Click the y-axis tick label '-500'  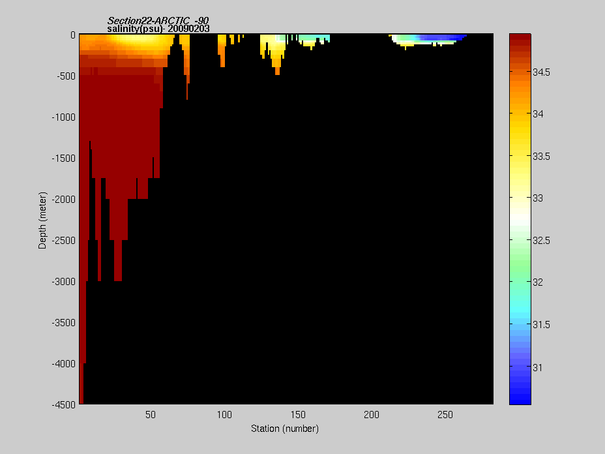point(66,76)
